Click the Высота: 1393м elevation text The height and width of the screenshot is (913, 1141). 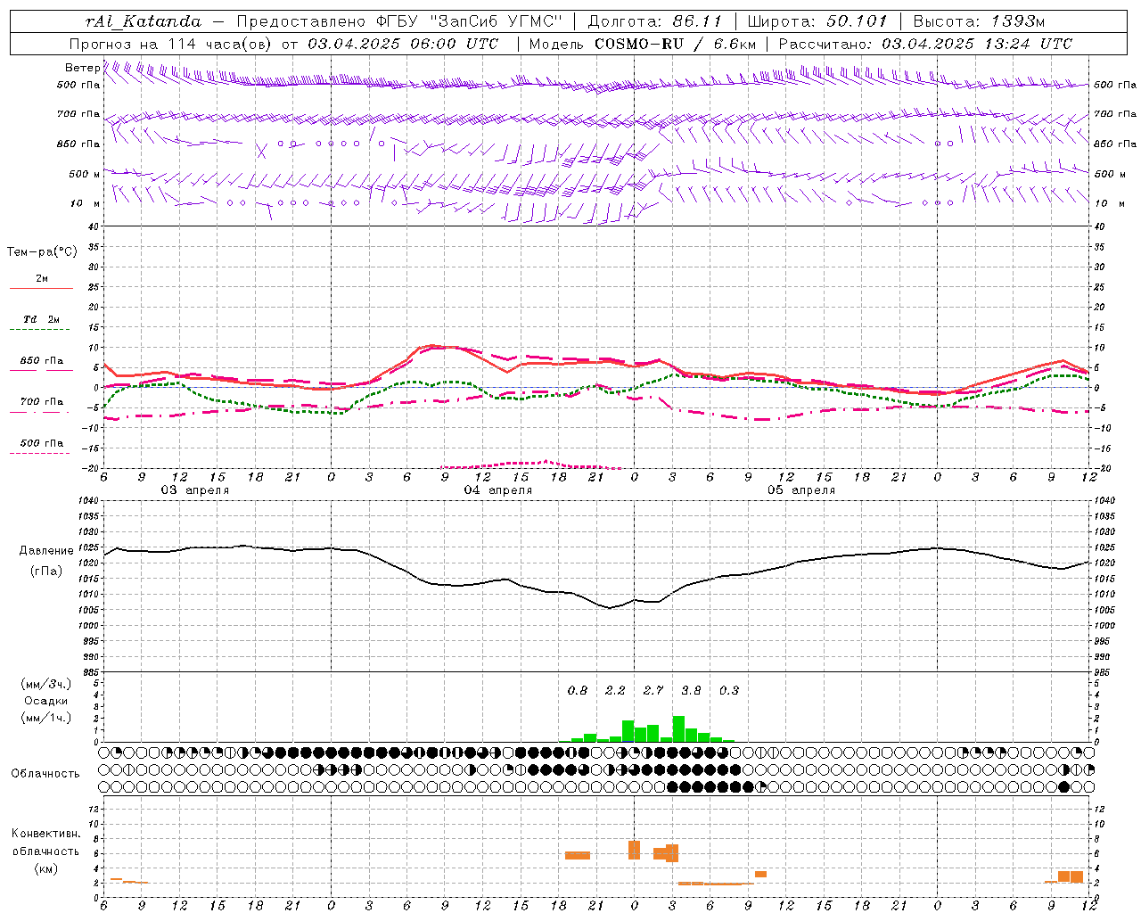pos(979,21)
